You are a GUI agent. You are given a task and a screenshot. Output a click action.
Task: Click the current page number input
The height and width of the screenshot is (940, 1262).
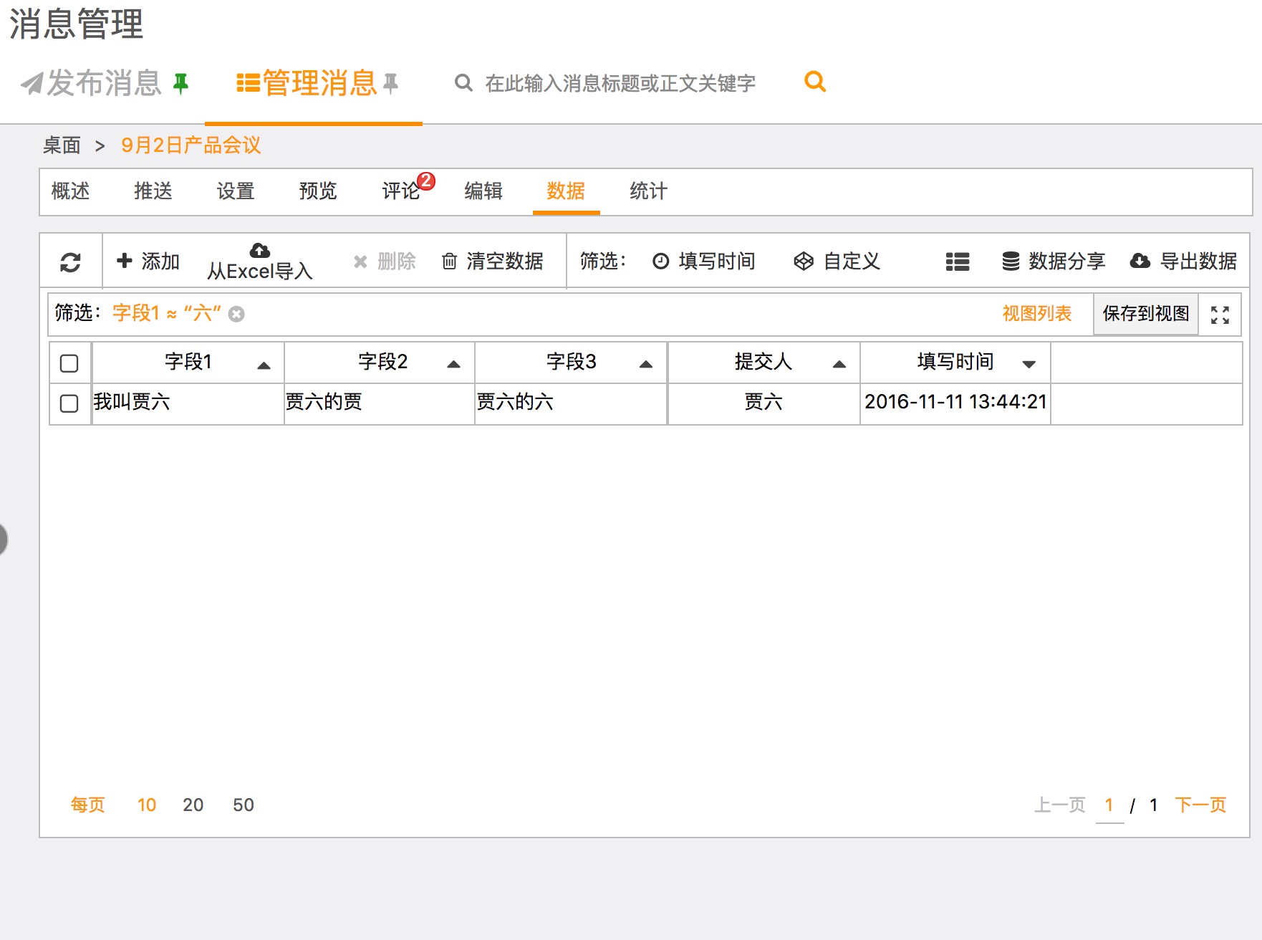pyautogui.click(x=1109, y=806)
